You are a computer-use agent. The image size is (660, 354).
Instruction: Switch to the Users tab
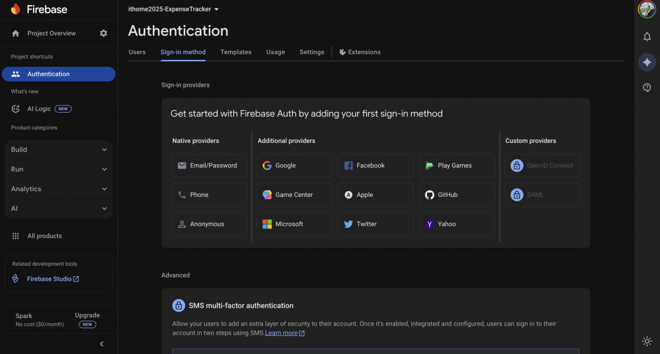137,52
